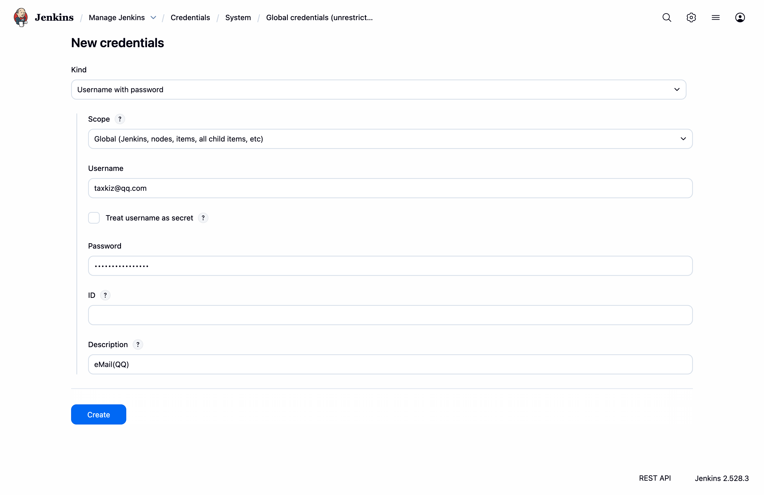The image size is (764, 495).
Task: Enable Treat username as secret checkbox
Action: (x=94, y=218)
